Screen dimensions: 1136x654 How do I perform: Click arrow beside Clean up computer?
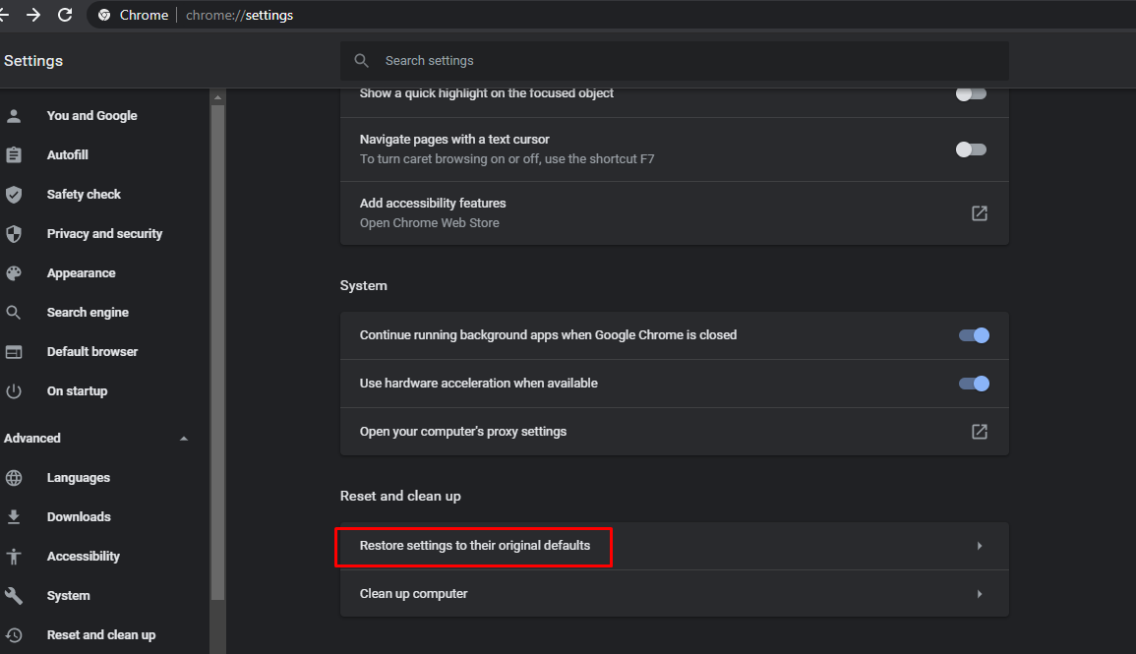tap(980, 594)
